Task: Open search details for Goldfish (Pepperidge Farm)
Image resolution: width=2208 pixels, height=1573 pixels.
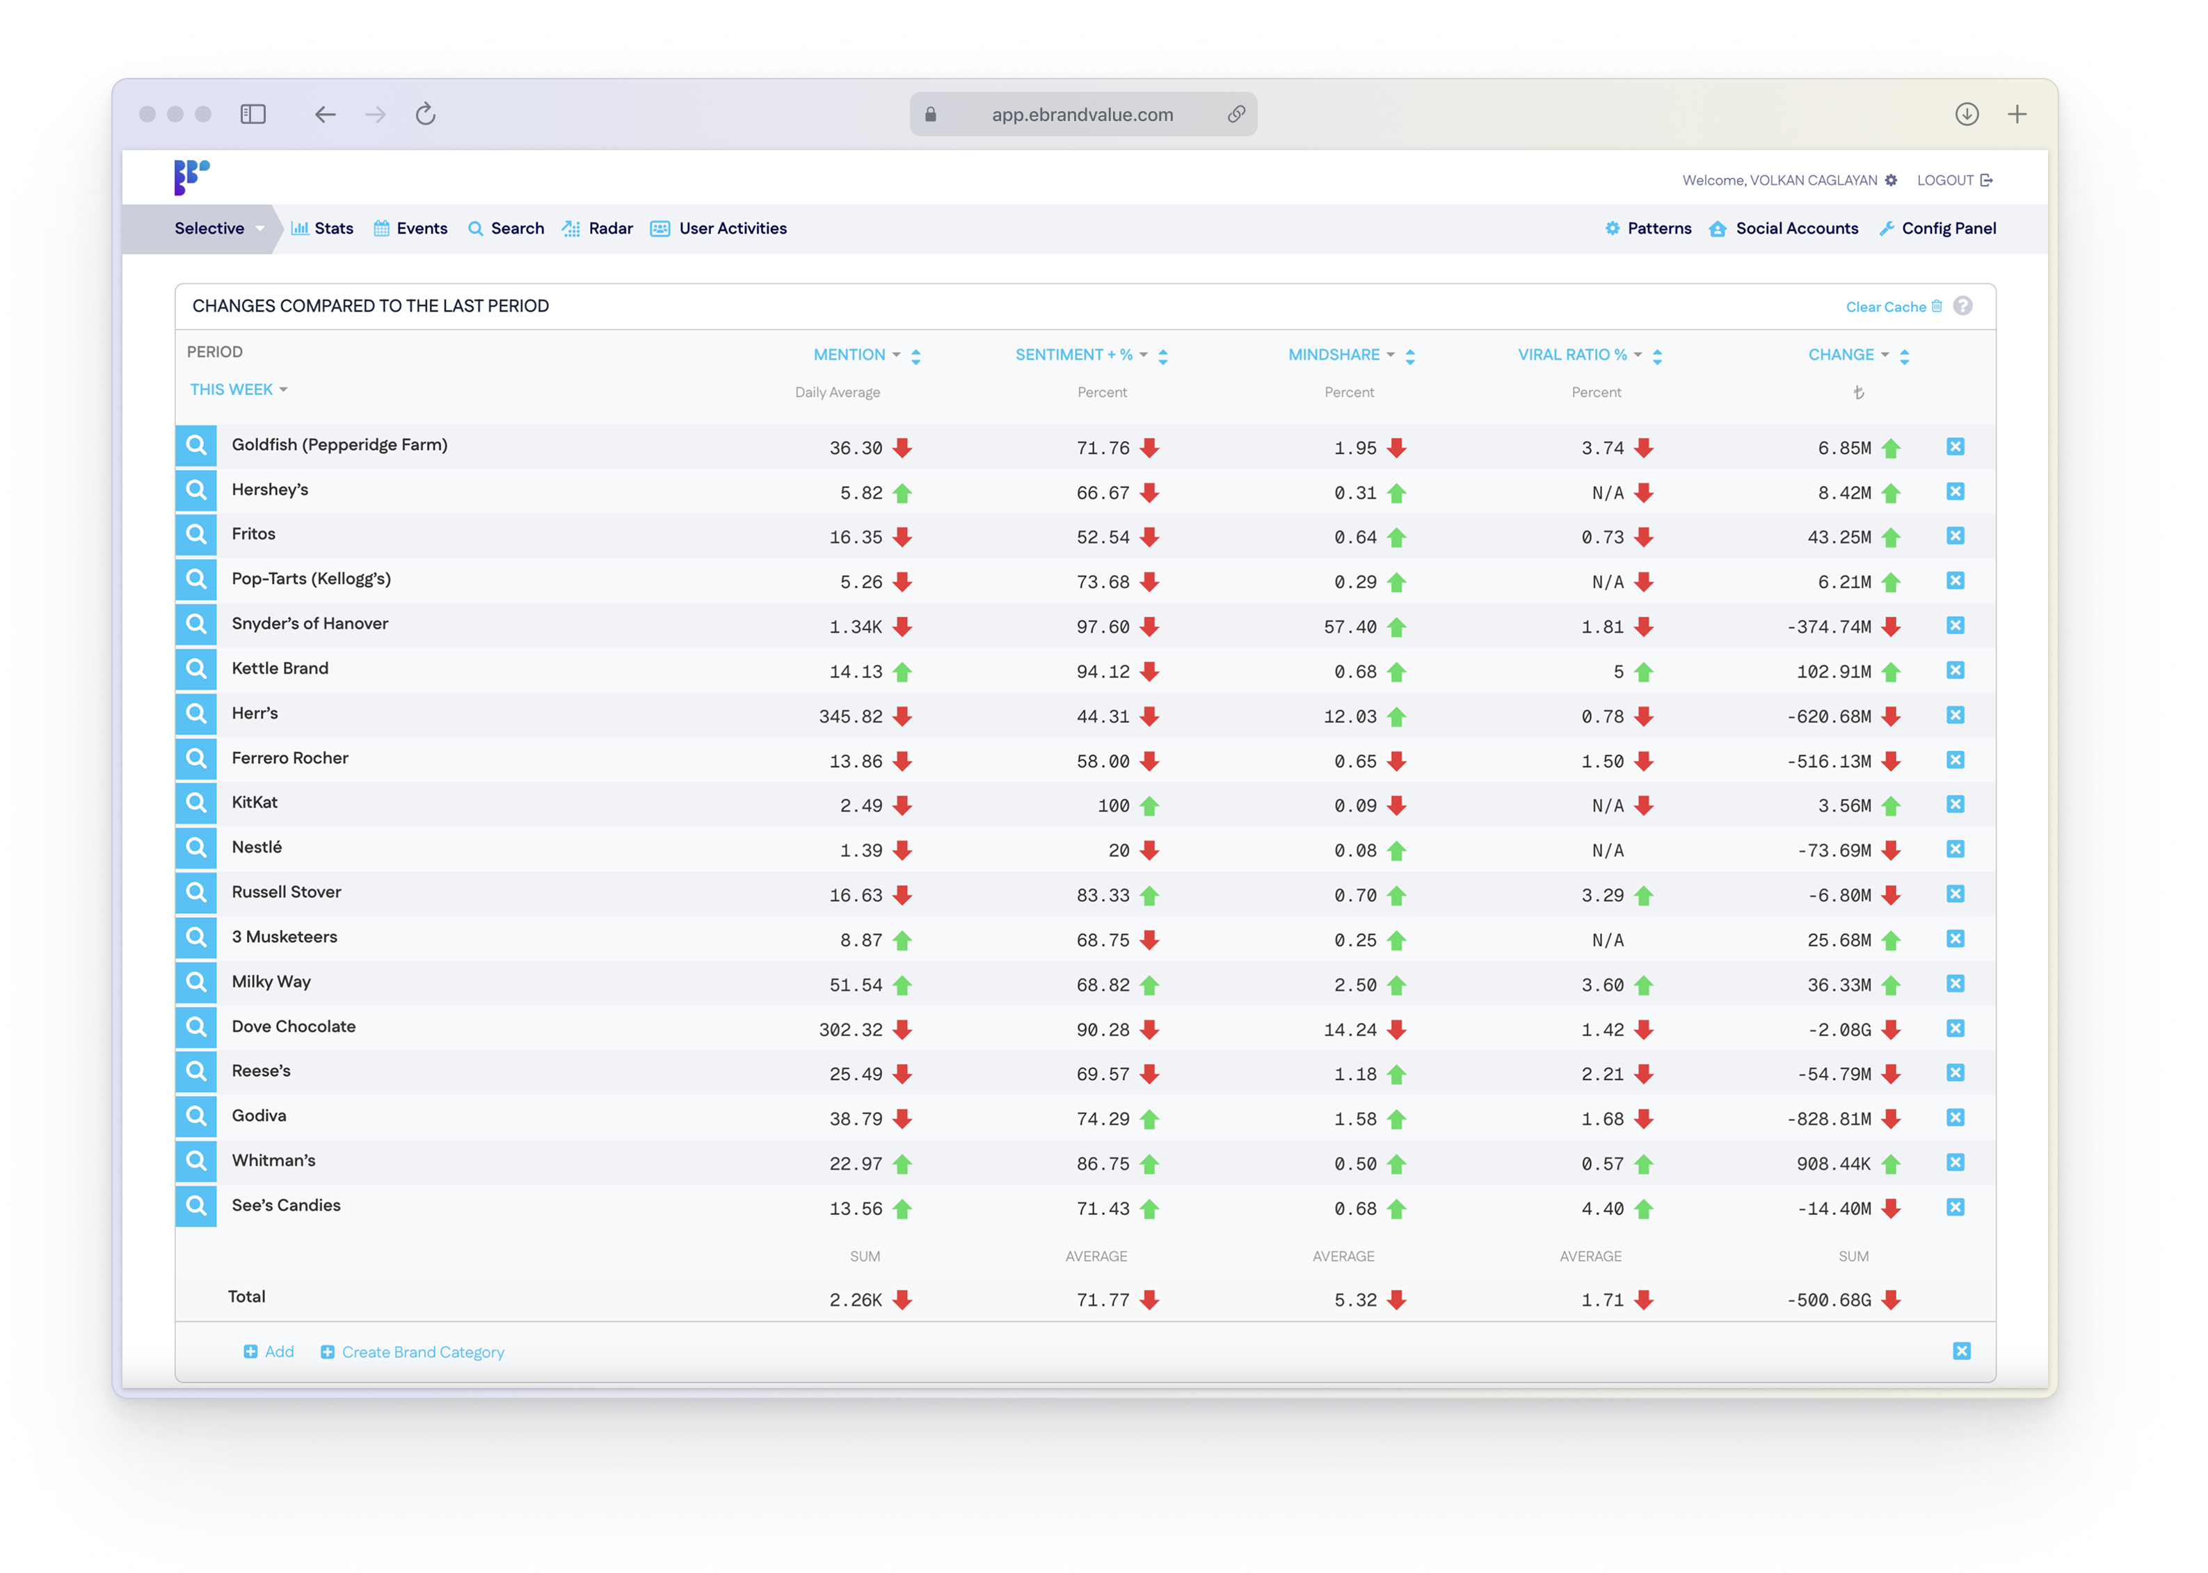Action: pos(195,446)
